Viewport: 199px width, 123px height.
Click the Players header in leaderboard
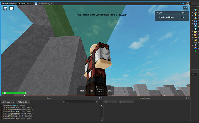click(160, 13)
